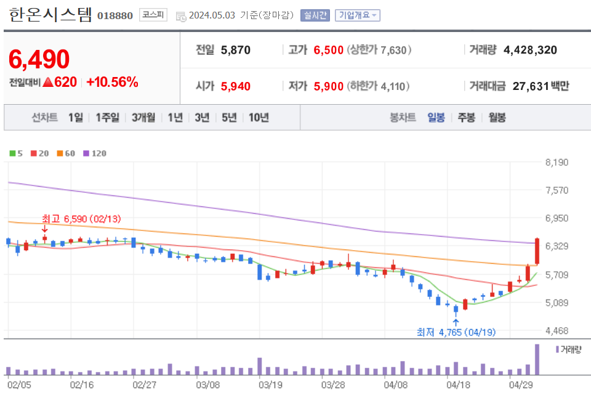This screenshot has width=591, height=406.
Task: Click the 03/19 date axis label
Action: 270,385
